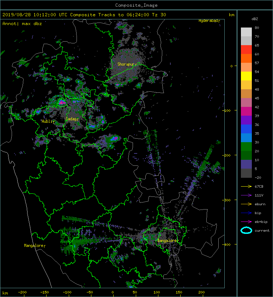Select the blue 35 dBZ color swatch
This screenshot has height=297, width=273.
pyautogui.click(x=246, y=129)
